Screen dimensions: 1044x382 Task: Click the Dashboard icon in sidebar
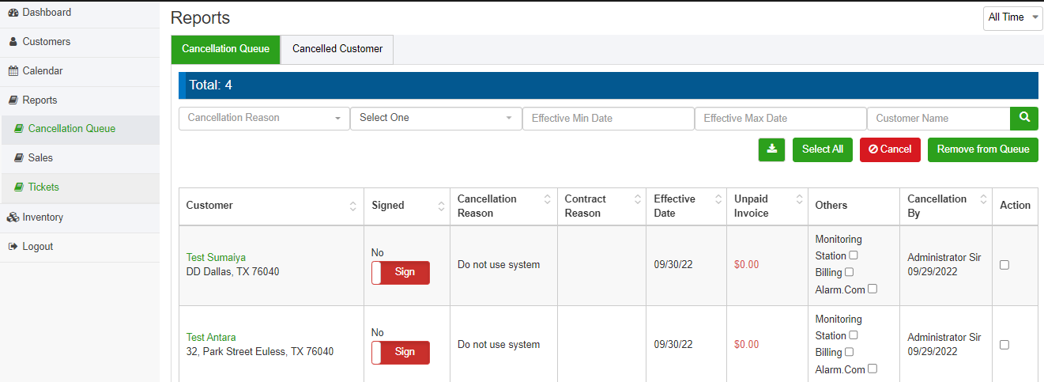coord(13,13)
